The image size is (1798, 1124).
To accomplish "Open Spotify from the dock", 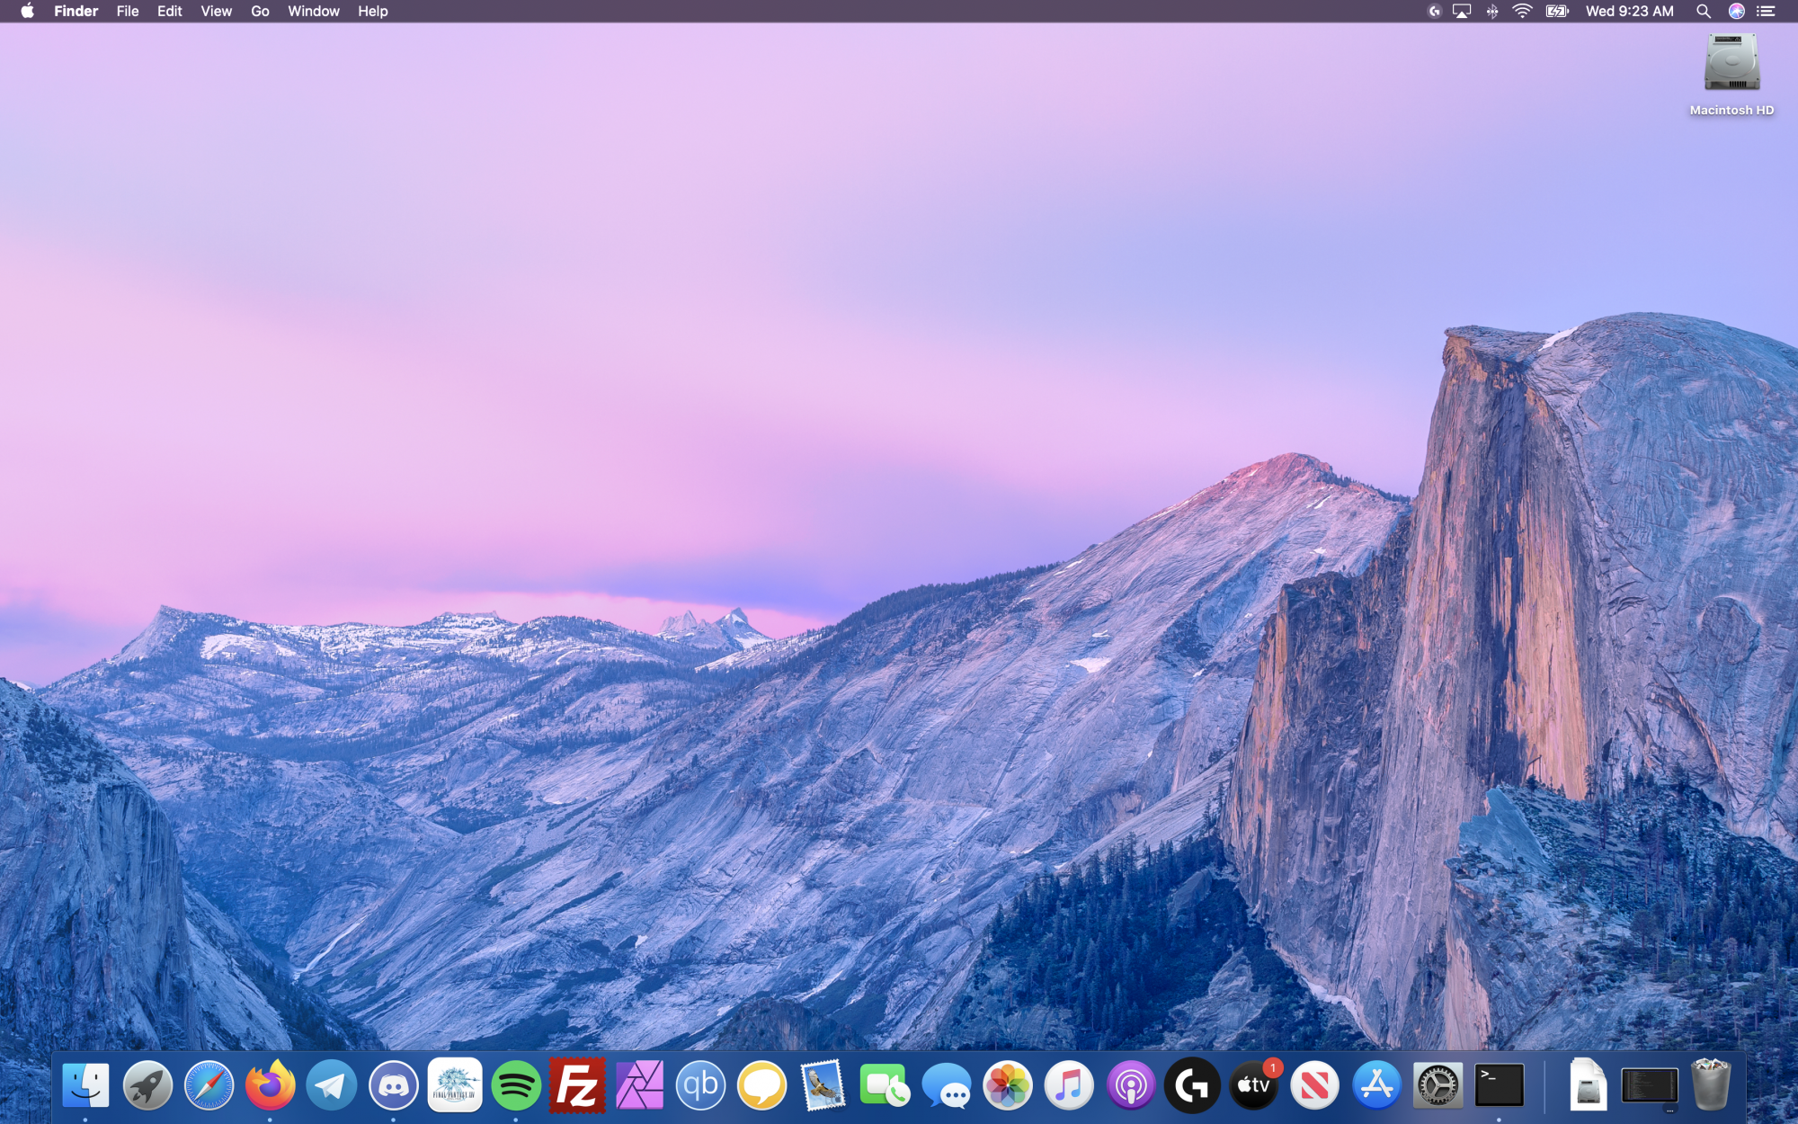I will coord(516,1085).
